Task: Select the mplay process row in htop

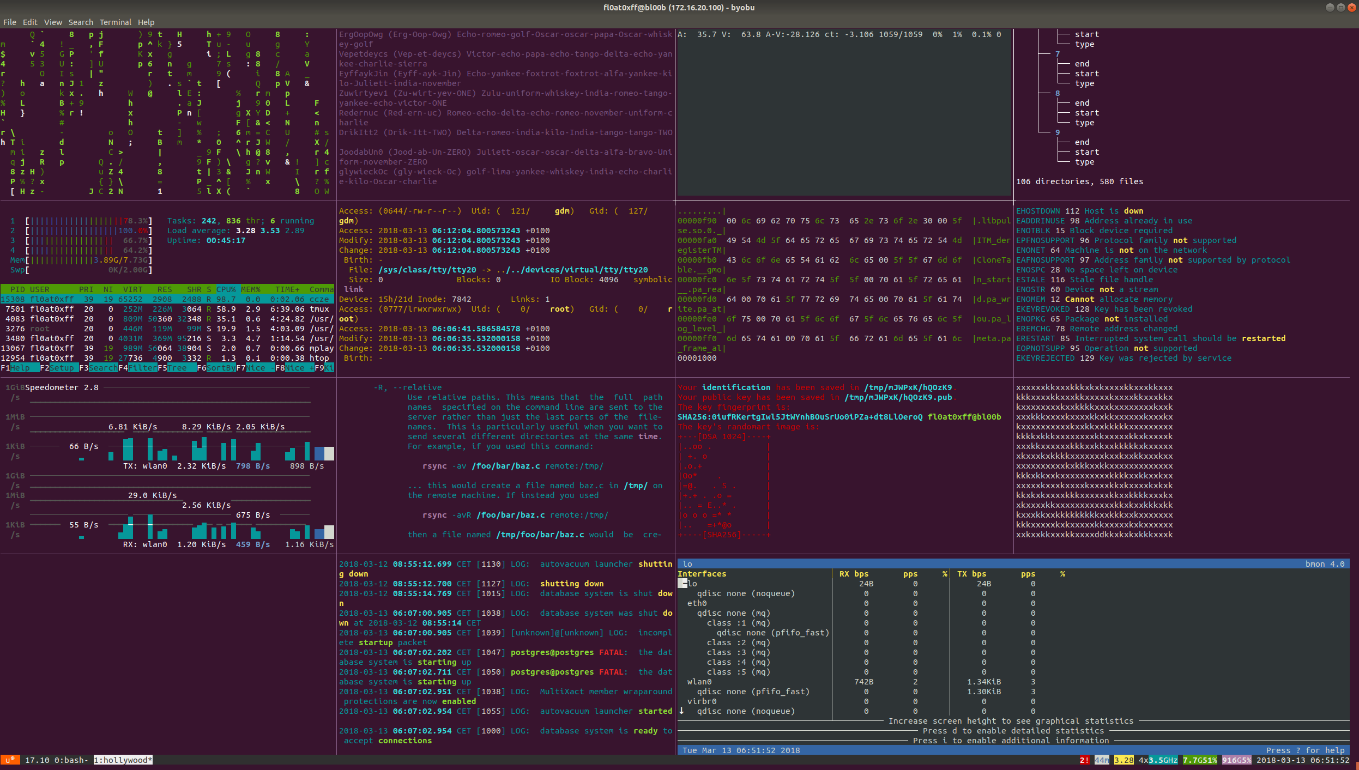Action: click(x=164, y=348)
